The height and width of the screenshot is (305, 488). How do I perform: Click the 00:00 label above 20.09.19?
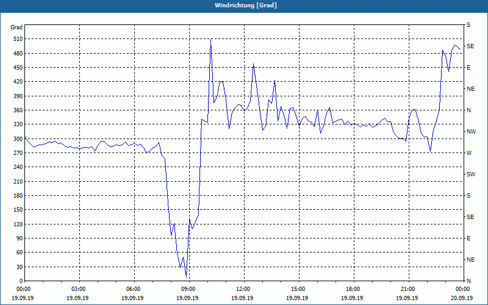[462, 289]
